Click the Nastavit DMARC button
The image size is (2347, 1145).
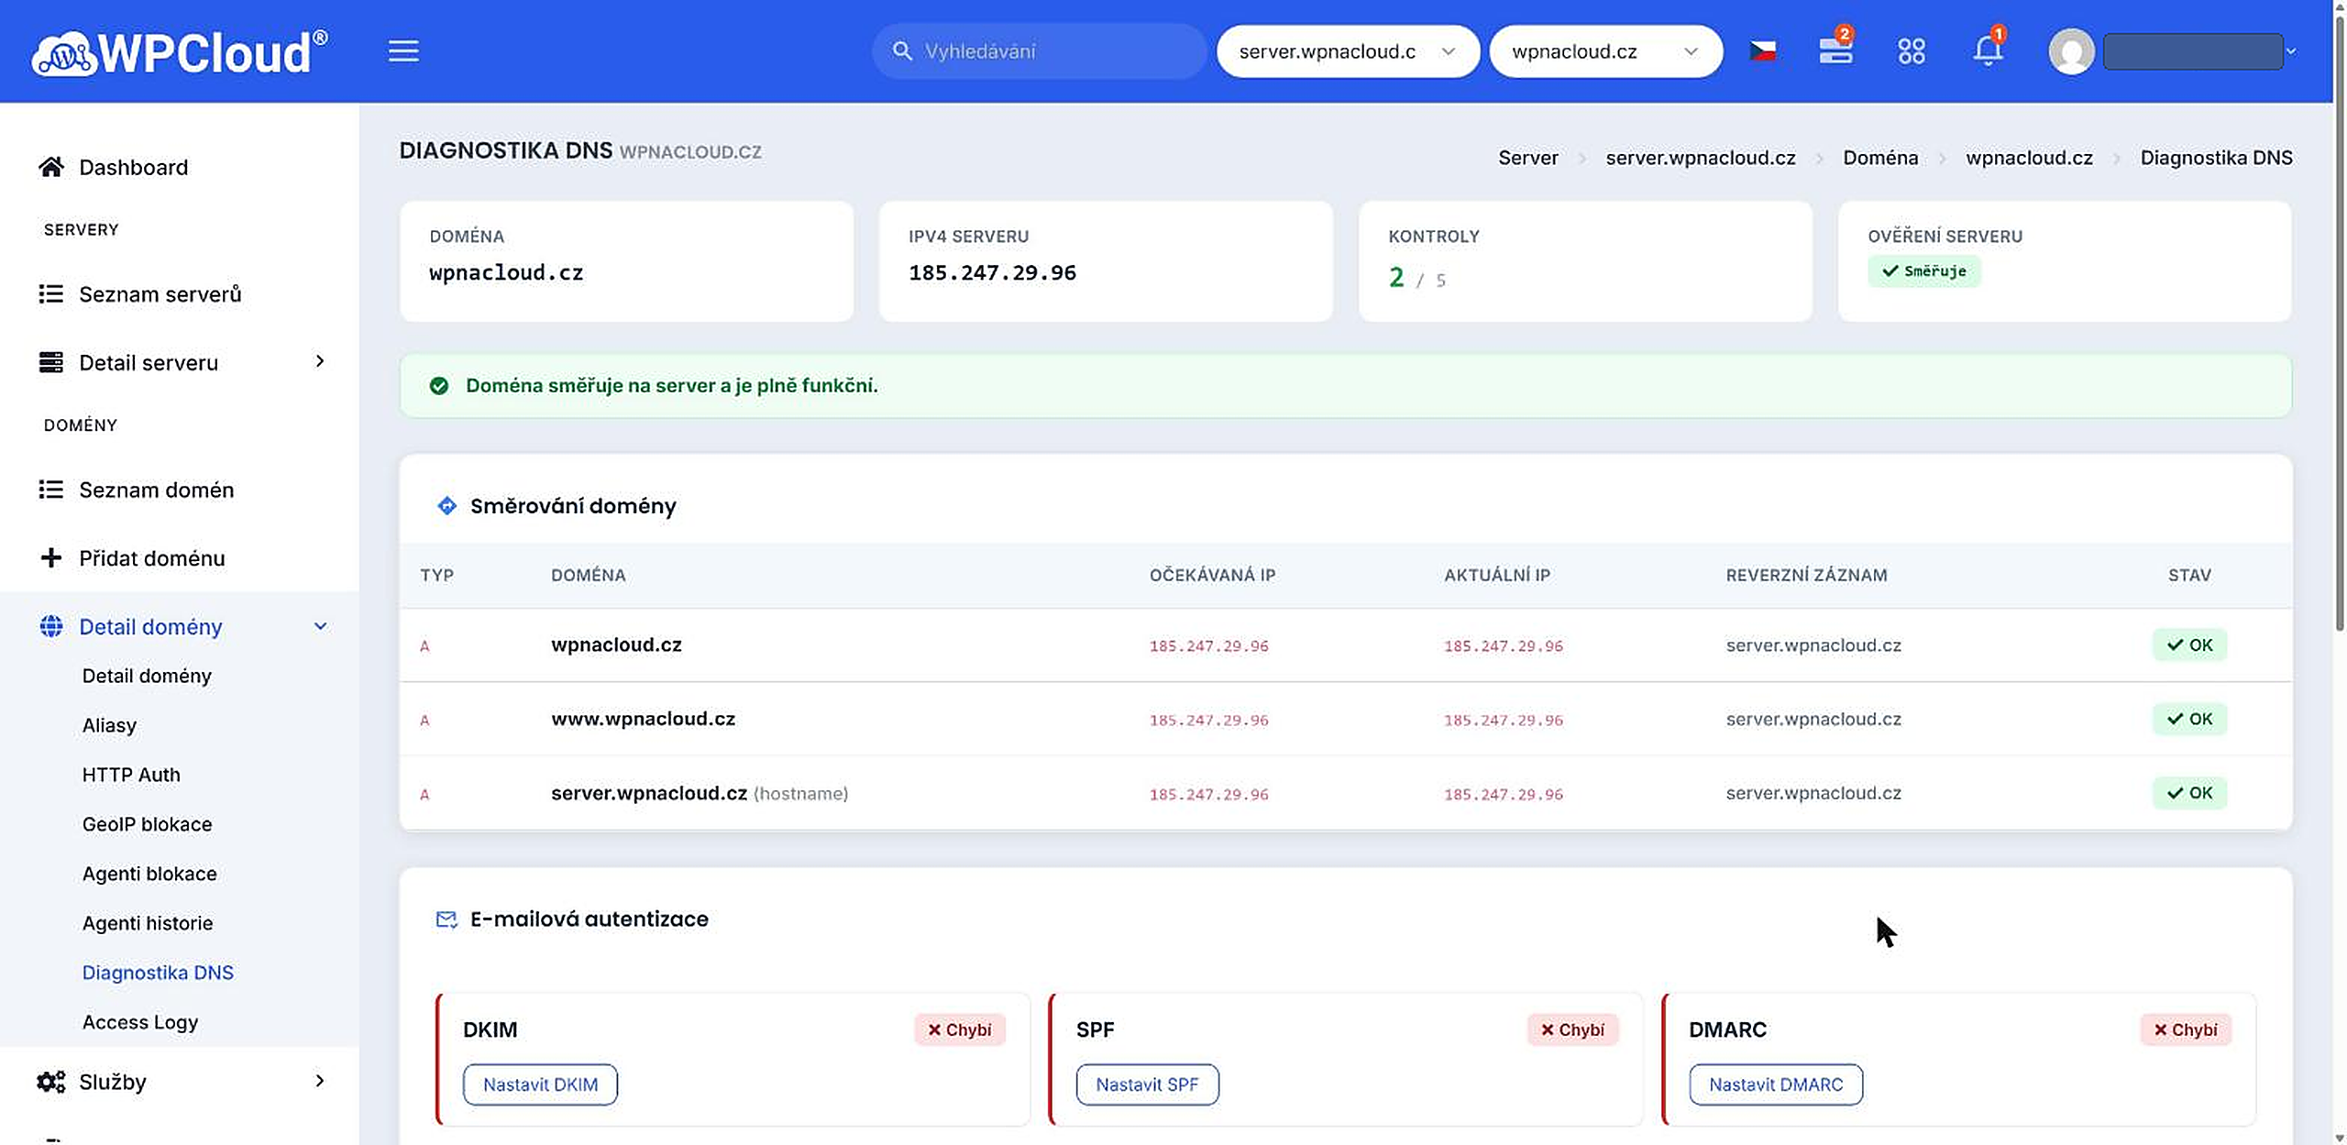(x=1776, y=1084)
